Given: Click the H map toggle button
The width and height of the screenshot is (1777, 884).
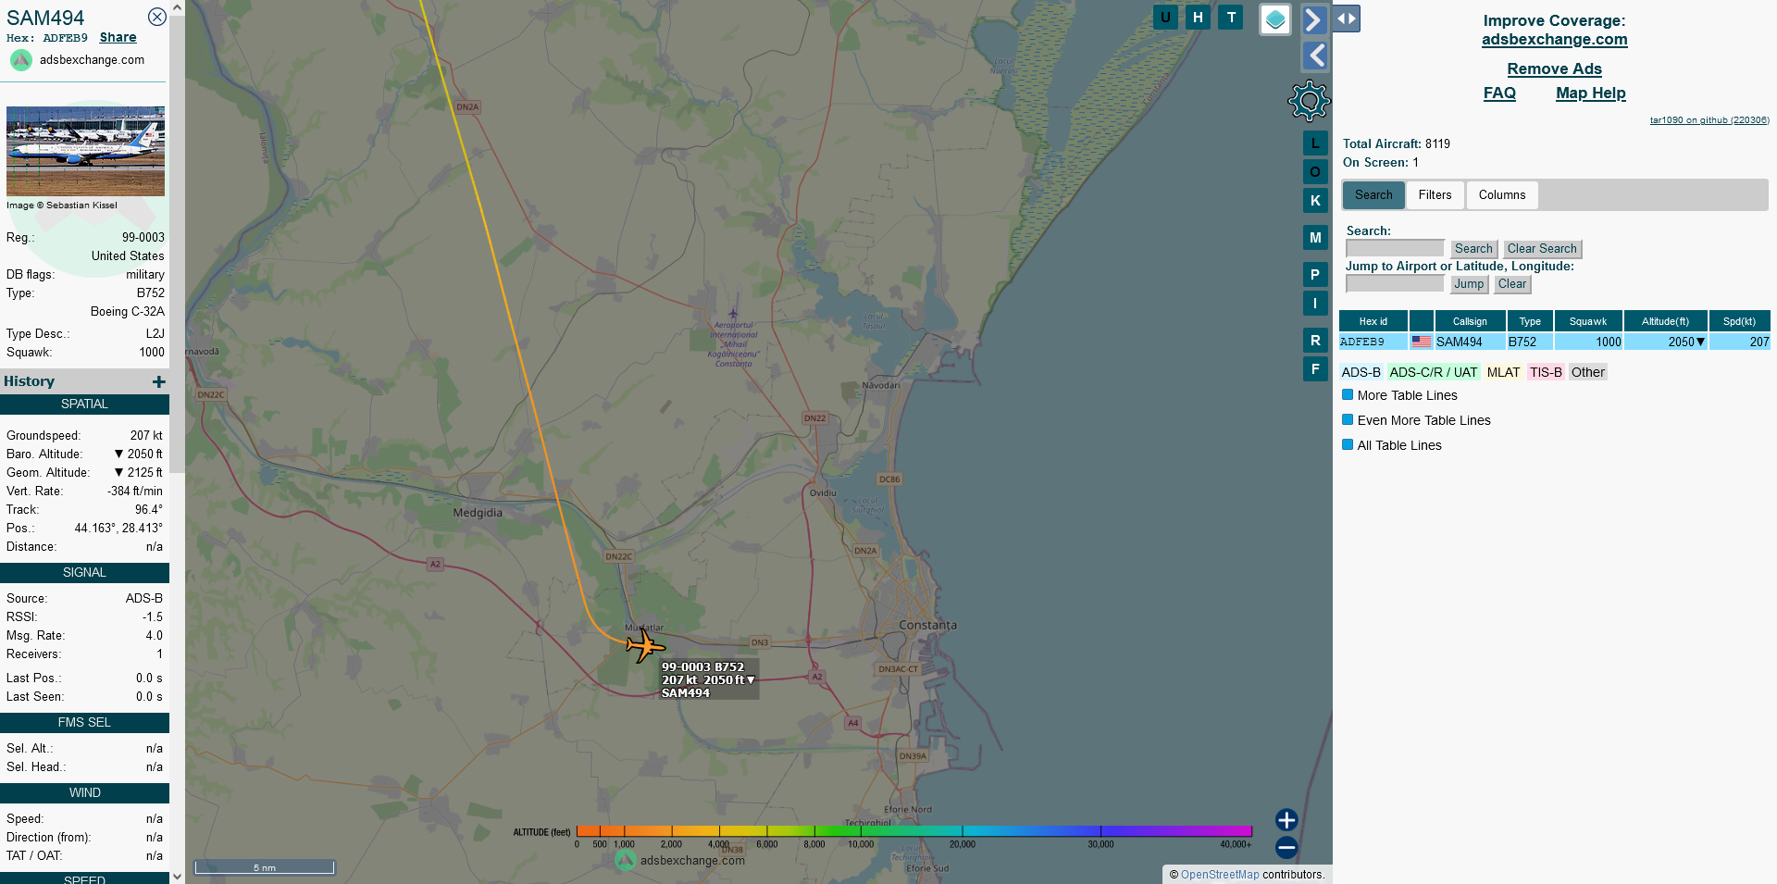Looking at the screenshot, I should pyautogui.click(x=1198, y=17).
